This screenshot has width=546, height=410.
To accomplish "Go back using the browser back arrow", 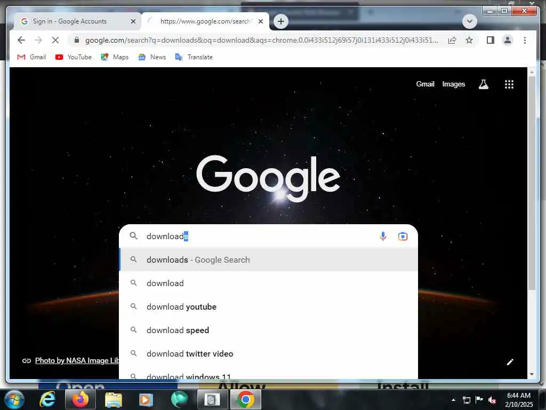I will [x=21, y=40].
